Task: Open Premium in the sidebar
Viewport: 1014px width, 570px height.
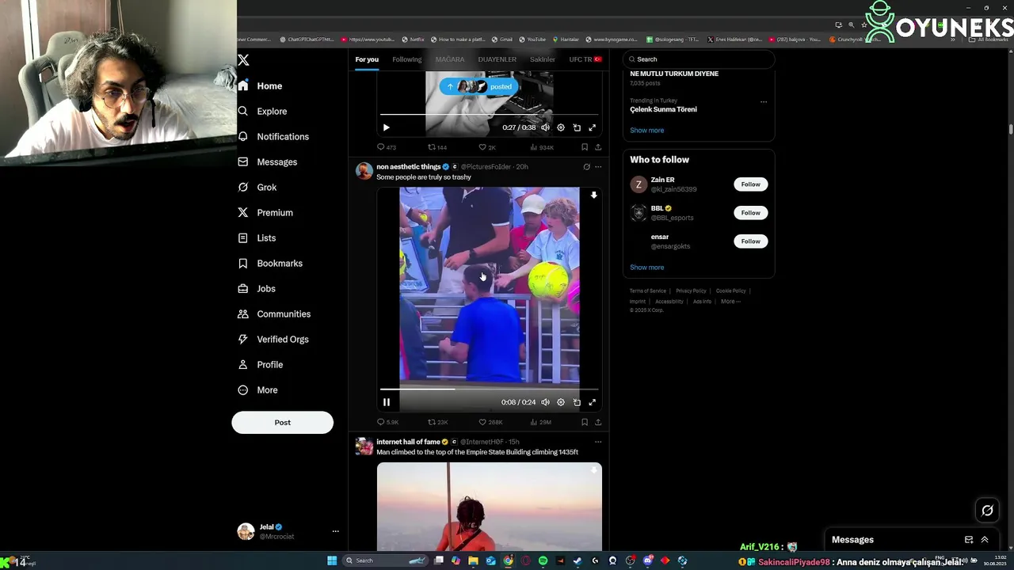Action: [x=265, y=212]
